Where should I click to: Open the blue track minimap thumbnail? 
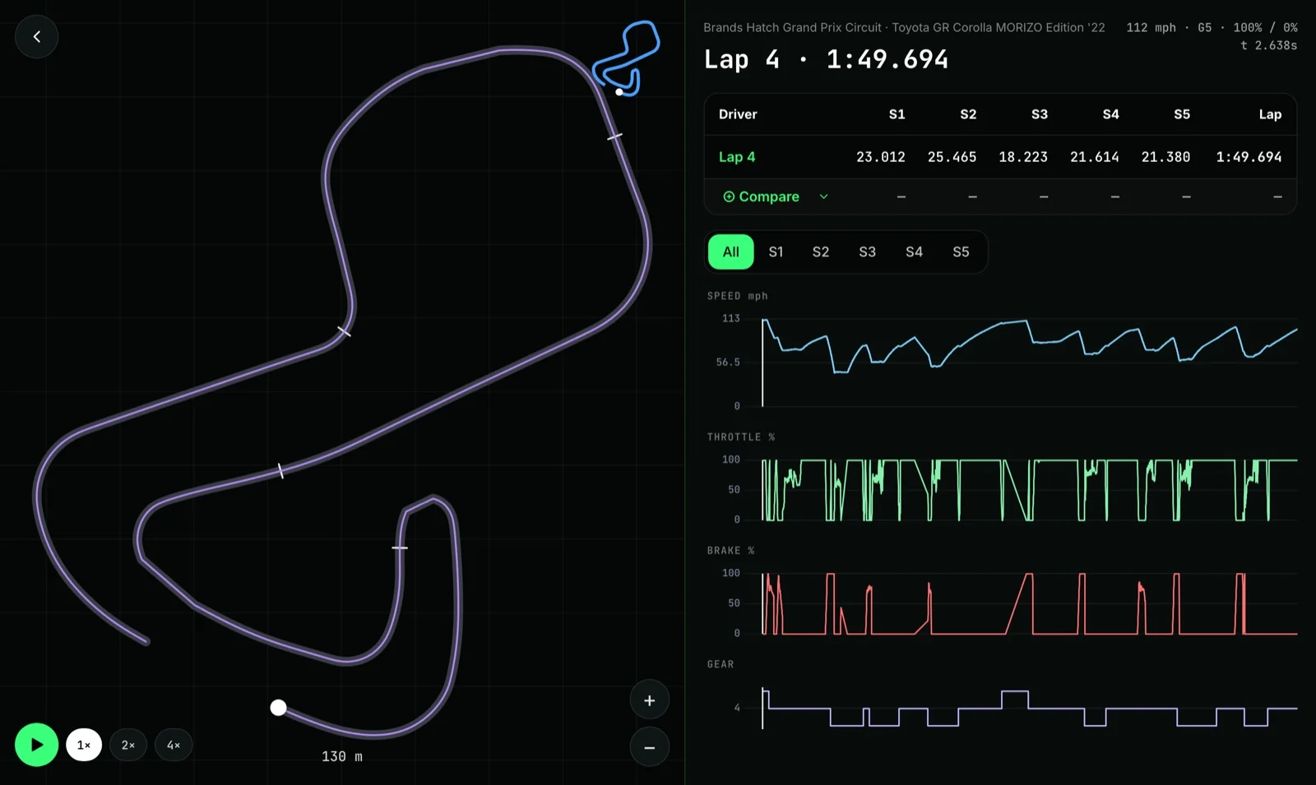(x=627, y=58)
